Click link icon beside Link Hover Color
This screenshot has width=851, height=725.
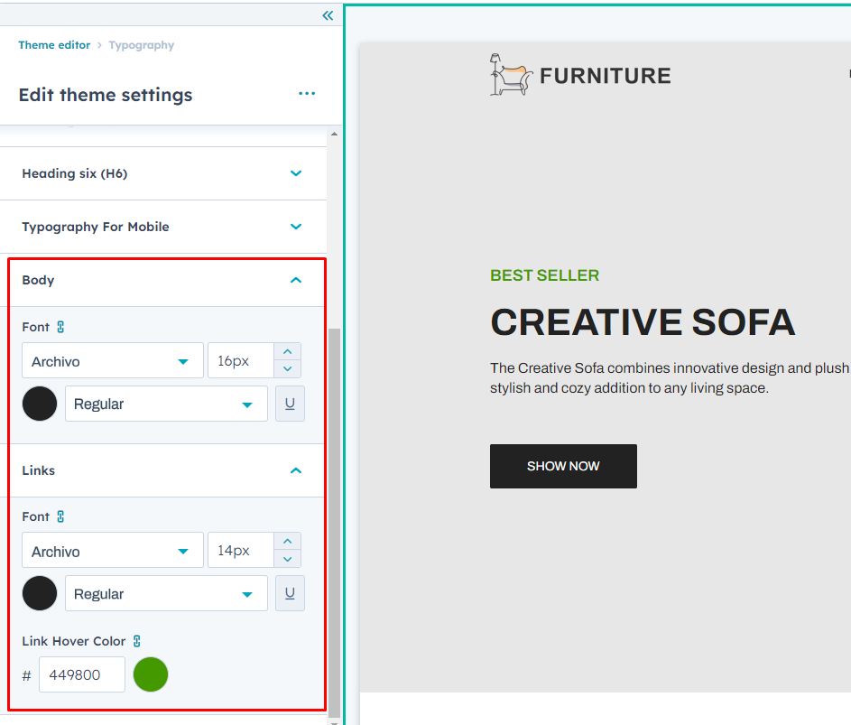(x=137, y=641)
